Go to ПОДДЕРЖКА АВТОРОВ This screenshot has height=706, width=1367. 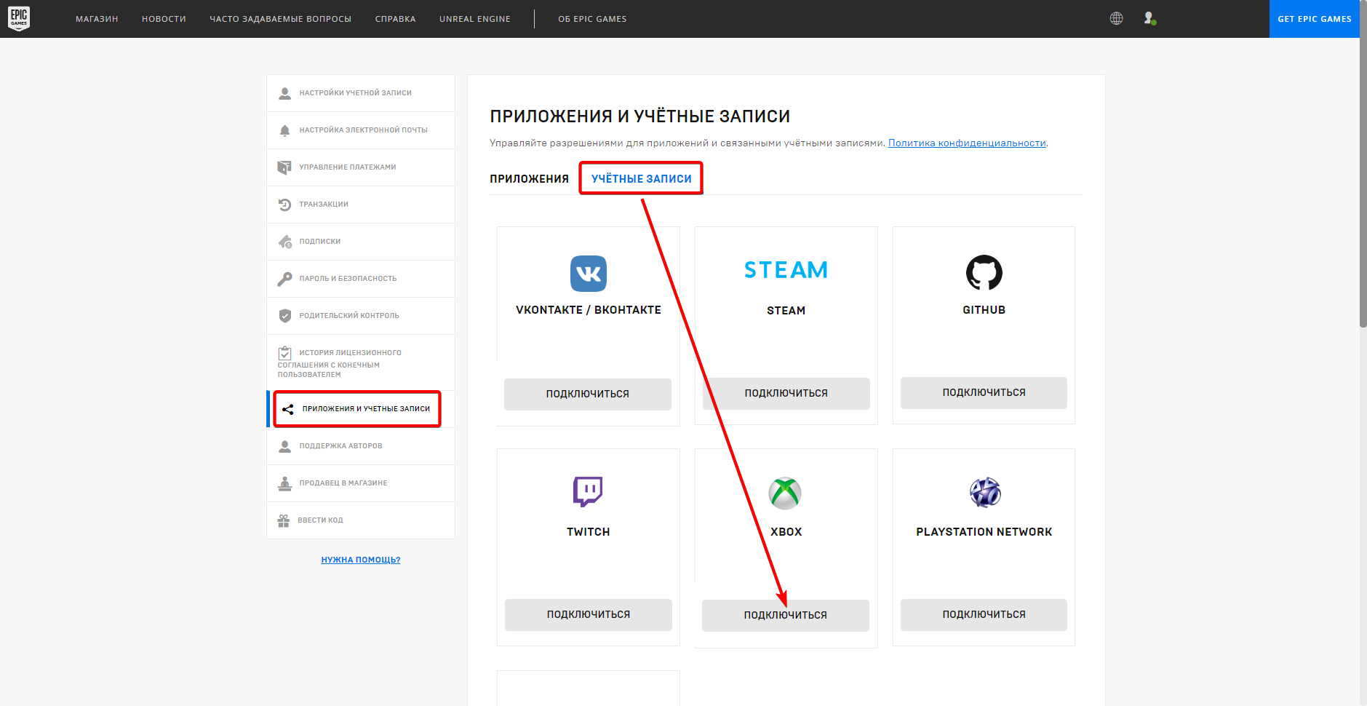coord(361,446)
